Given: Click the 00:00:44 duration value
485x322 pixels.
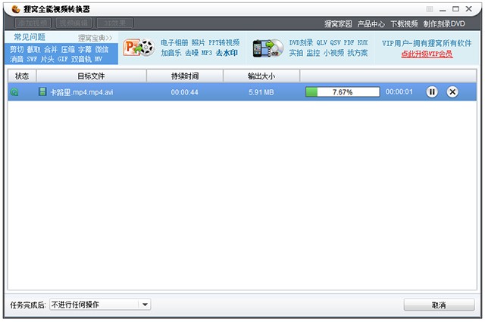Looking at the screenshot, I should tap(184, 92).
